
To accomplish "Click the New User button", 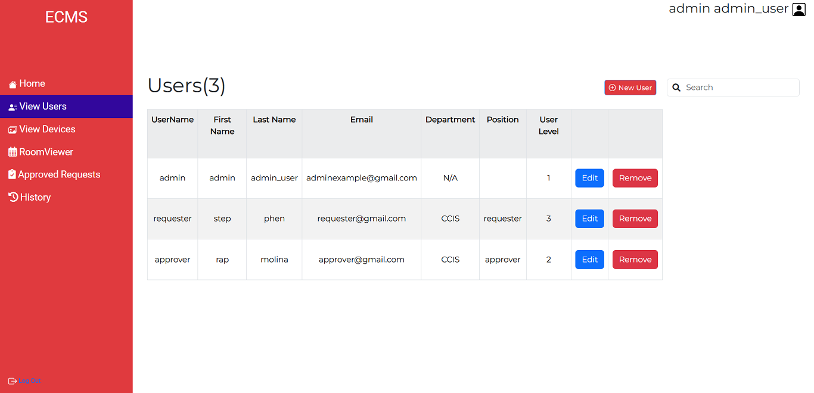I will pos(630,88).
